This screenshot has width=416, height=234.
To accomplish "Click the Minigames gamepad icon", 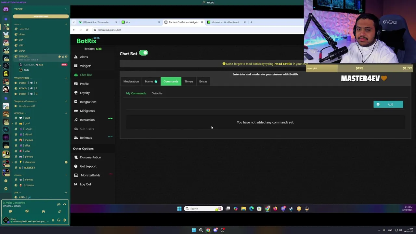I will 76,111.
